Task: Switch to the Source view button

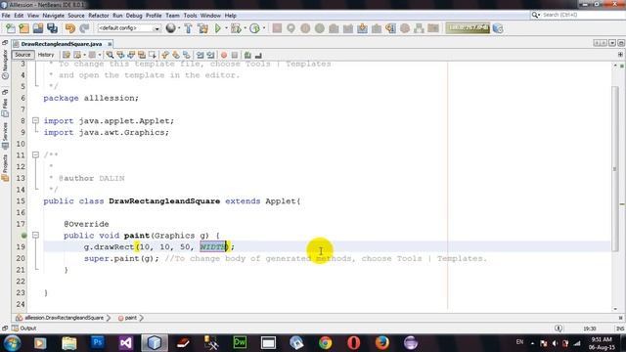Action: click(22, 55)
